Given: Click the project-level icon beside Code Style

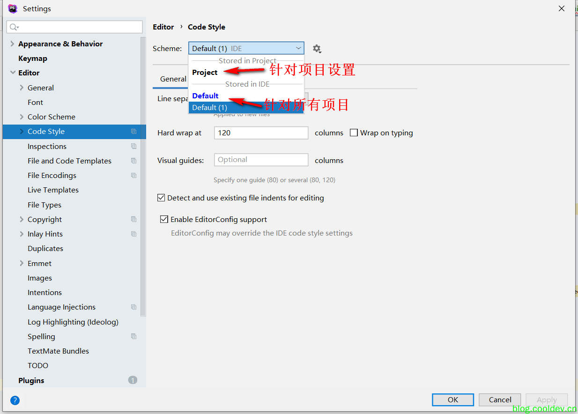Looking at the screenshot, I should (133, 132).
